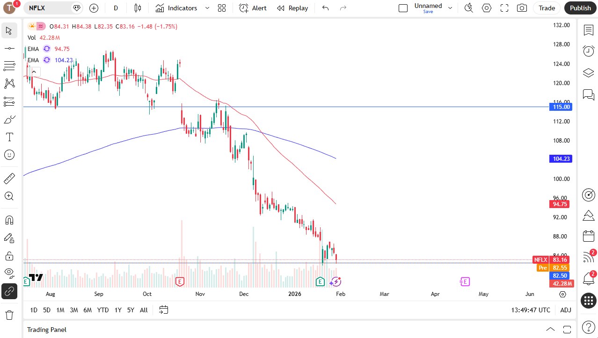Open the alerts clock panel
Screen dimensions: 598x338
tap(588, 51)
